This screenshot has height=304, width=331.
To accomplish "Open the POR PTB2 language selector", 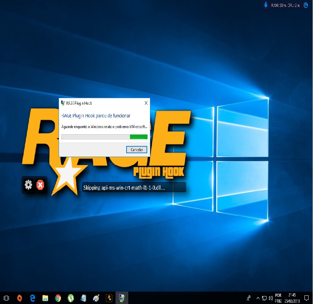I will click(278, 298).
